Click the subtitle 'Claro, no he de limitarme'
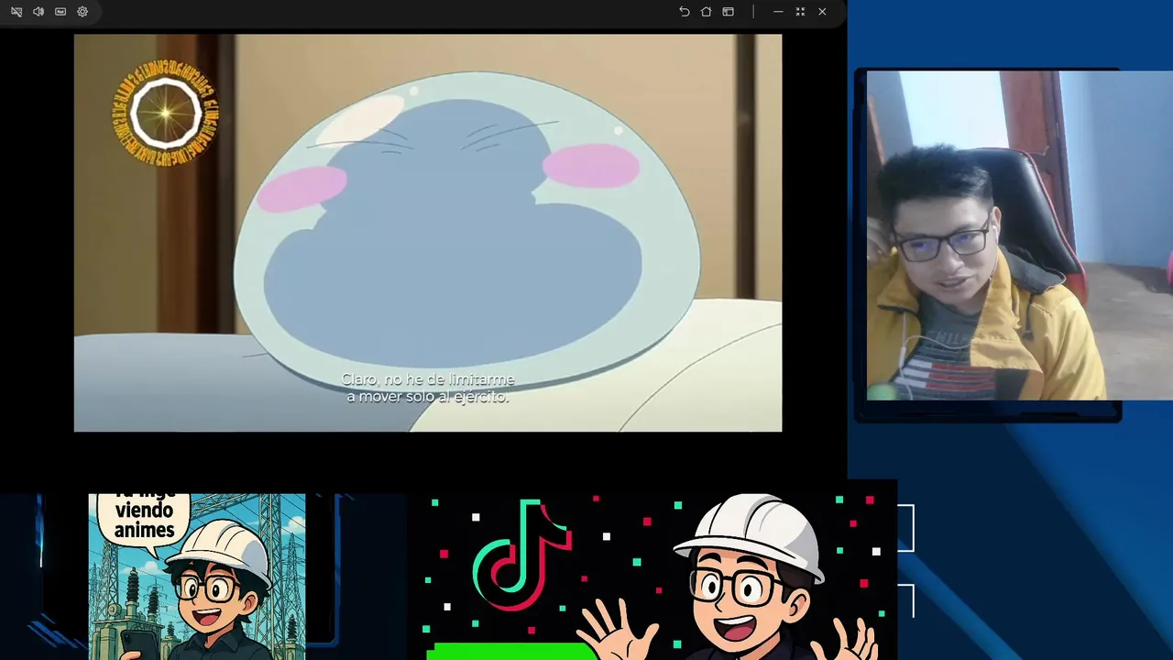 pos(428,379)
